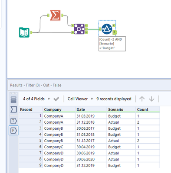171x173 pixels.
Task: Click the green Join to Filter connection line
Action: [93, 29]
